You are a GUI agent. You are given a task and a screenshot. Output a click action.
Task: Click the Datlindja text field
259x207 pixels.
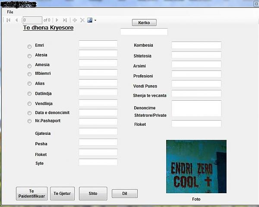(98, 92)
